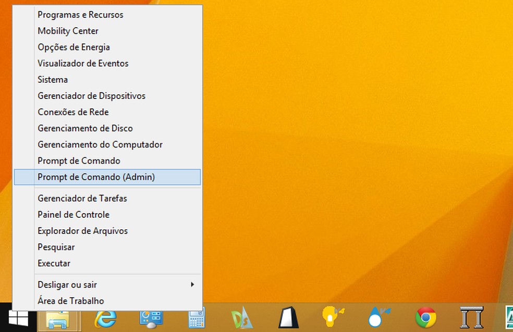The image size is (513, 332).
Task: Launch the Poser pillars icon on taskbar
Action: tap(471, 319)
